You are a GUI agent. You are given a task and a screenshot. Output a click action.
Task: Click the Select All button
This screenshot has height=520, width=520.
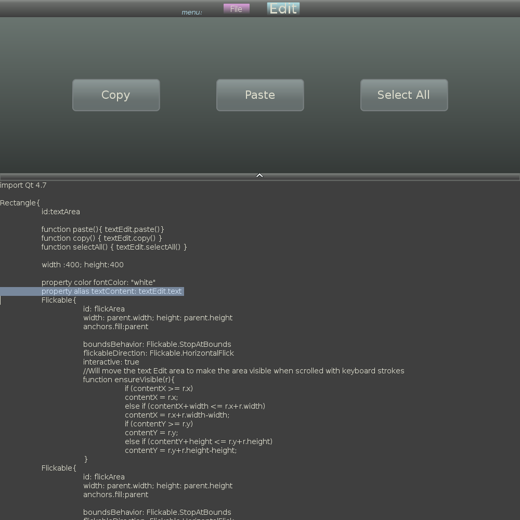404,95
